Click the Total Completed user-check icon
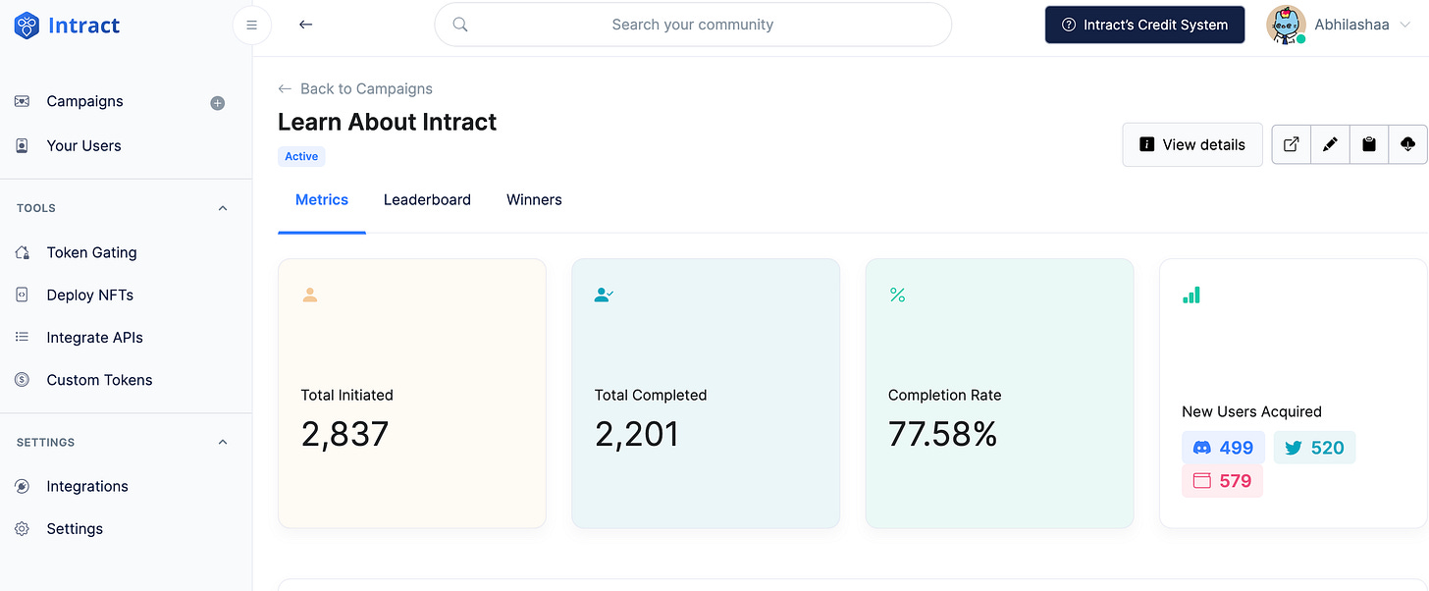 point(604,295)
